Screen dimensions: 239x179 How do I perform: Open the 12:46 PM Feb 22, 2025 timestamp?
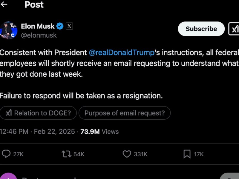tap(37, 132)
